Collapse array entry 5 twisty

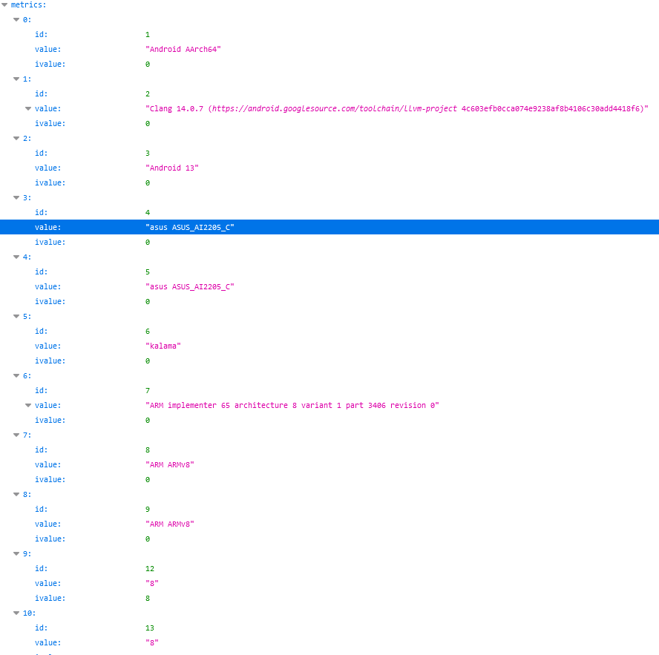(16, 316)
